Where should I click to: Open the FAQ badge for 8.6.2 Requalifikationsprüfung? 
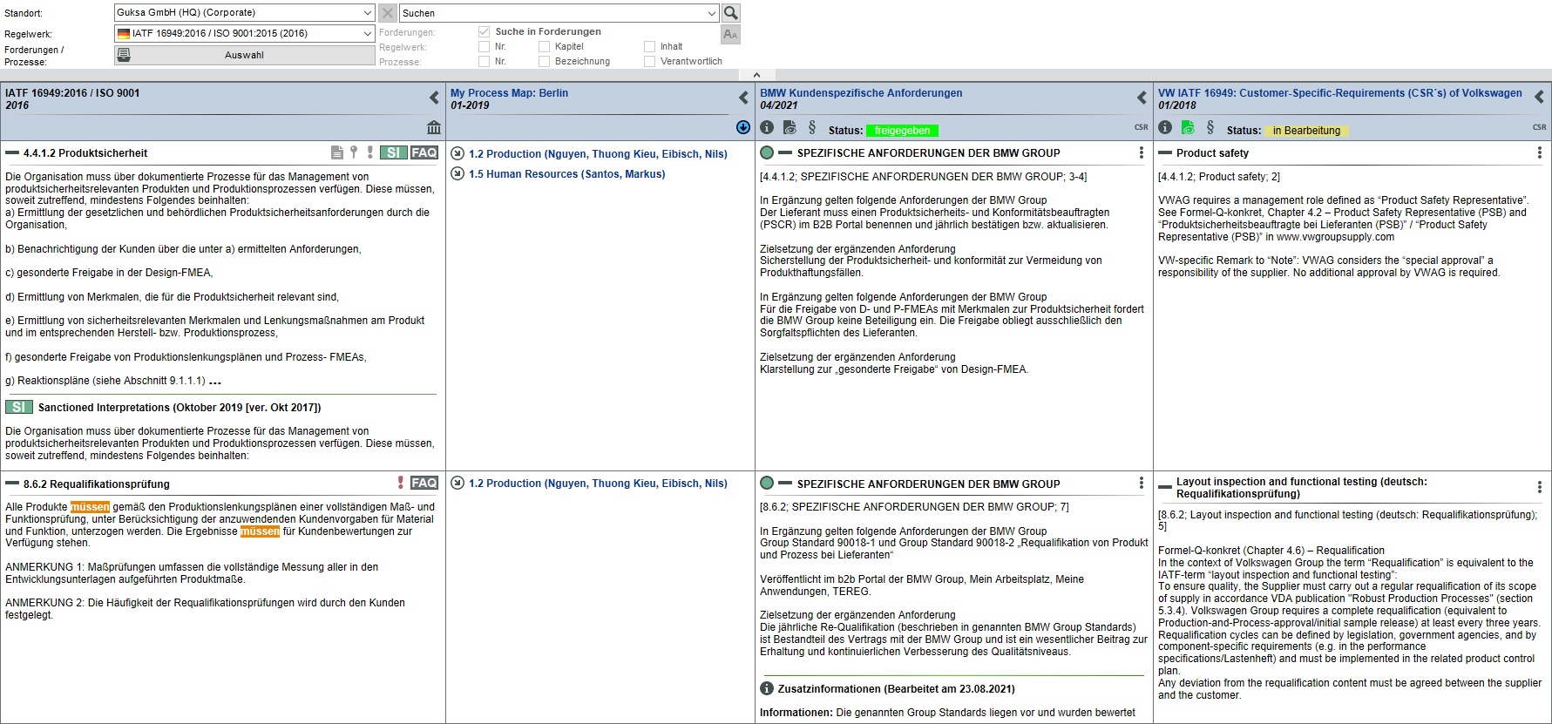coord(424,483)
